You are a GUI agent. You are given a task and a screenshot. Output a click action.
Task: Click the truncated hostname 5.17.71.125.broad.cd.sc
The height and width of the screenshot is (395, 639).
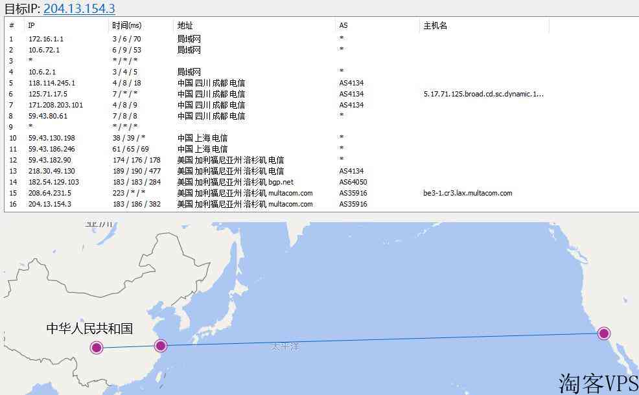click(x=483, y=94)
